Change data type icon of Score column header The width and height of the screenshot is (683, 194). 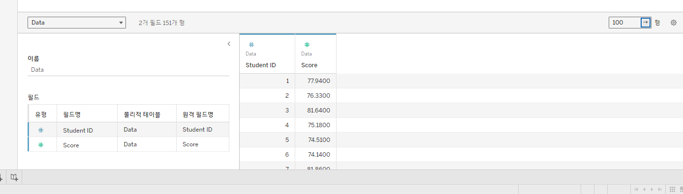pyautogui.click(x=307, y=44)
